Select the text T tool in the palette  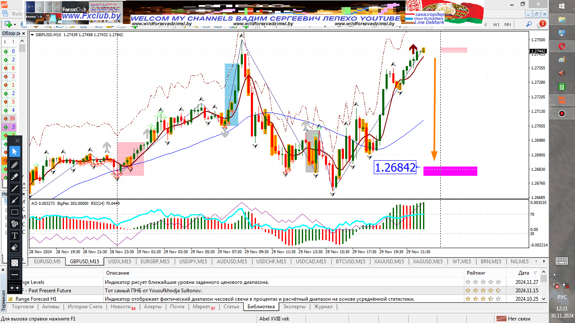point(15,235)
